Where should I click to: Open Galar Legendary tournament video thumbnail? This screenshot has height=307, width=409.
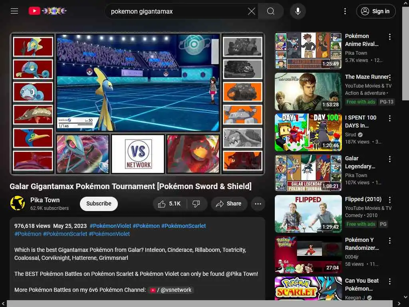pos(308,173)
